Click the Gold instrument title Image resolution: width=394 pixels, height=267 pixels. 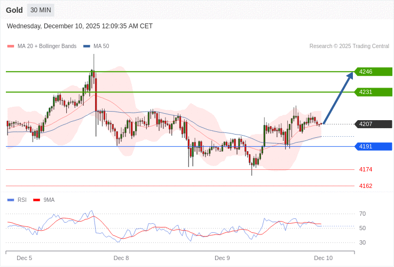pyautogui.click(x=14, y=10)
